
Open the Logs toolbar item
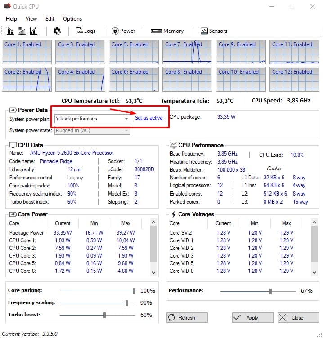point(85,31)
